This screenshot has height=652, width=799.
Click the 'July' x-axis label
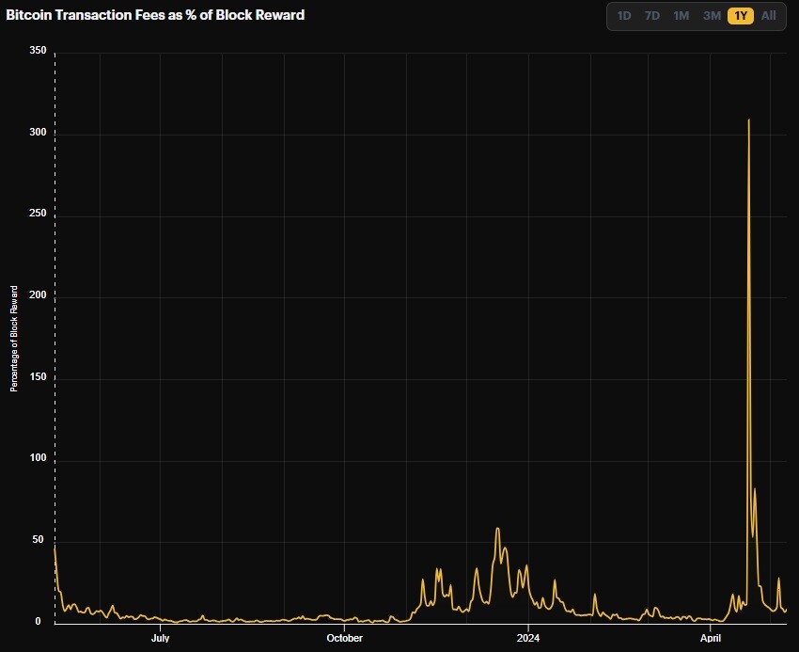[x=160, y=638]
